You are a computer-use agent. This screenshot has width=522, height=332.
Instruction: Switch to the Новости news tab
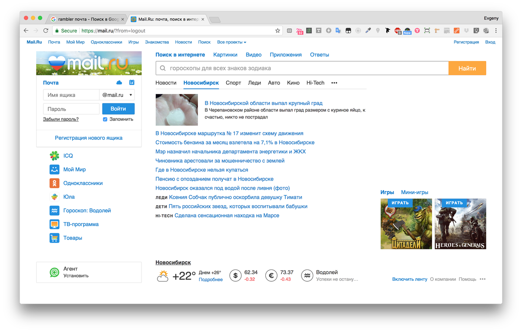[x=166, y=83]
